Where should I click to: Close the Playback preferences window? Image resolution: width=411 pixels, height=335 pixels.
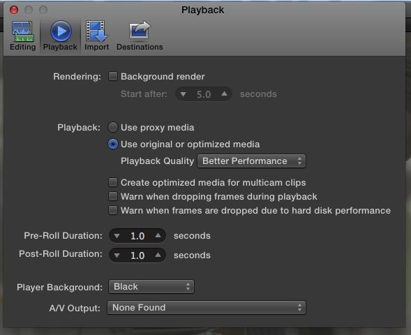(14, 10)
